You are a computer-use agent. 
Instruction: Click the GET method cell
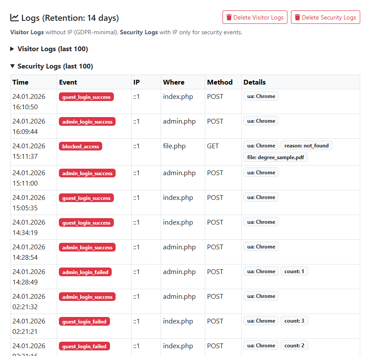coord(213,146)
